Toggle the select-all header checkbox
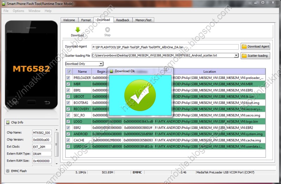Screen dimensions: 281x184 tap(69, 72)
